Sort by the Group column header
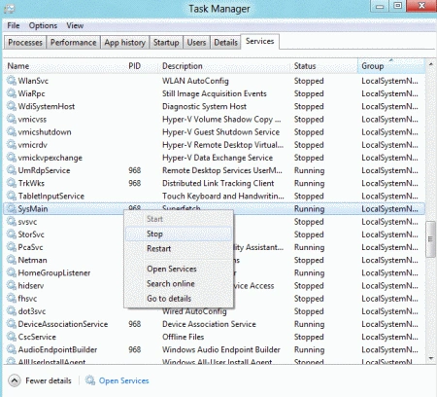The width and height of the screenshot is (437, 397). 391,66
